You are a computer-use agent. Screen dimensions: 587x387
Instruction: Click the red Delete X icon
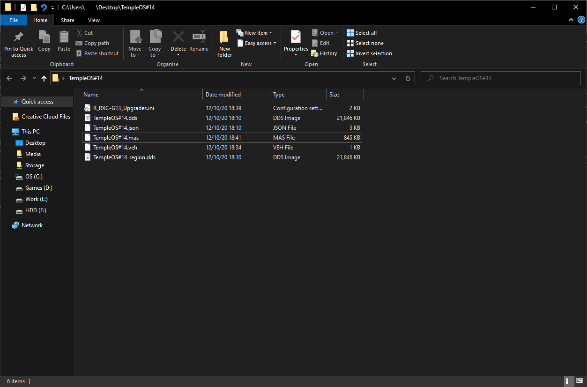tap(178, 37)
